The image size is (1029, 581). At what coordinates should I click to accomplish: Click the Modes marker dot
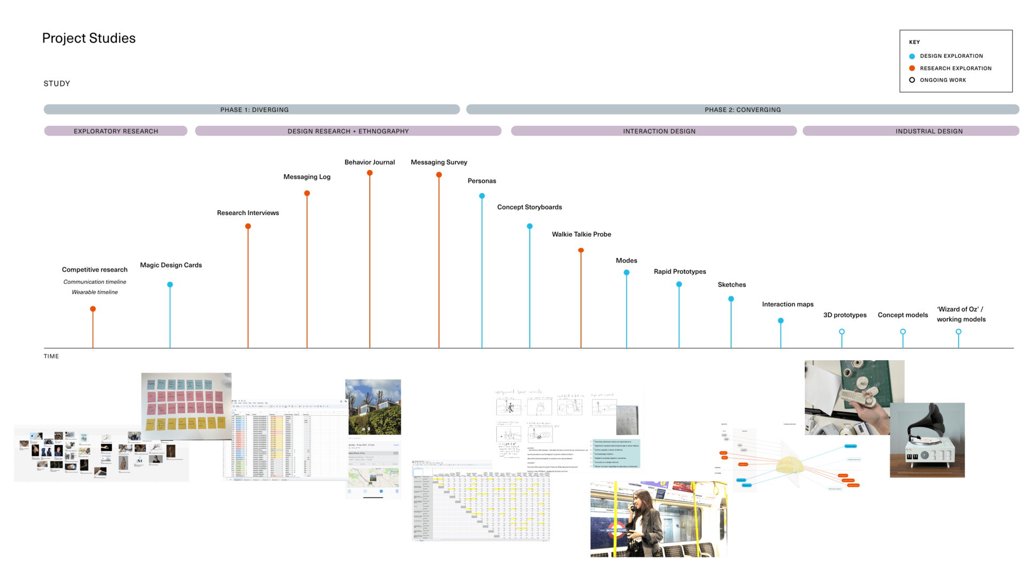[627, 273]
